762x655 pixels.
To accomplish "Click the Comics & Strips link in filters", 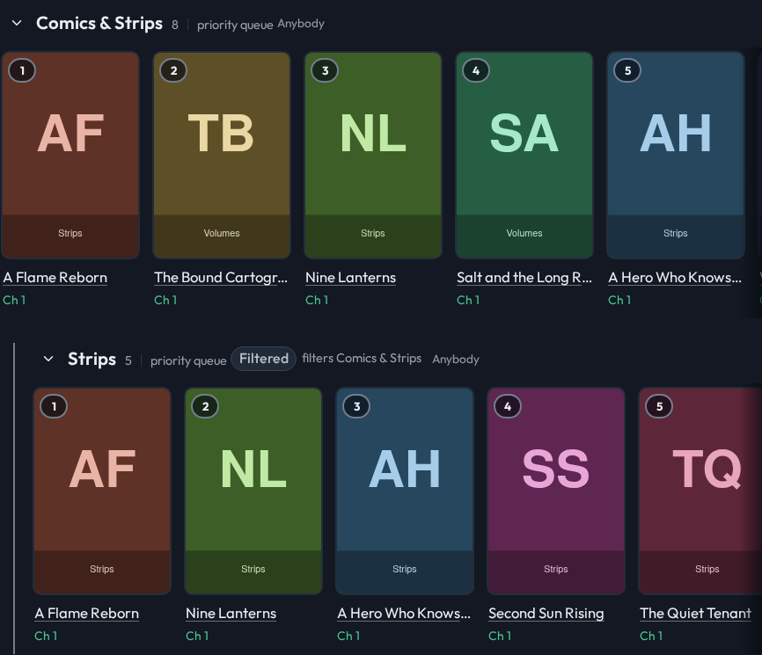I will 378,359.
